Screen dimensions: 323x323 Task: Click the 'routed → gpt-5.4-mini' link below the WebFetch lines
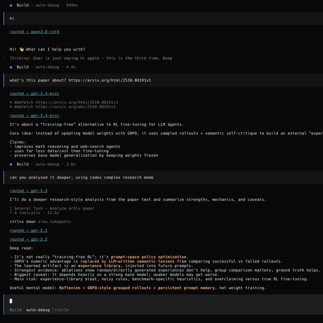tap(34, 115)
